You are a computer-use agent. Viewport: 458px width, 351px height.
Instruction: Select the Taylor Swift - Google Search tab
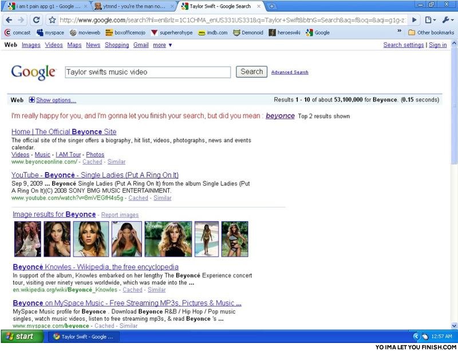click(x=220, y=6)
